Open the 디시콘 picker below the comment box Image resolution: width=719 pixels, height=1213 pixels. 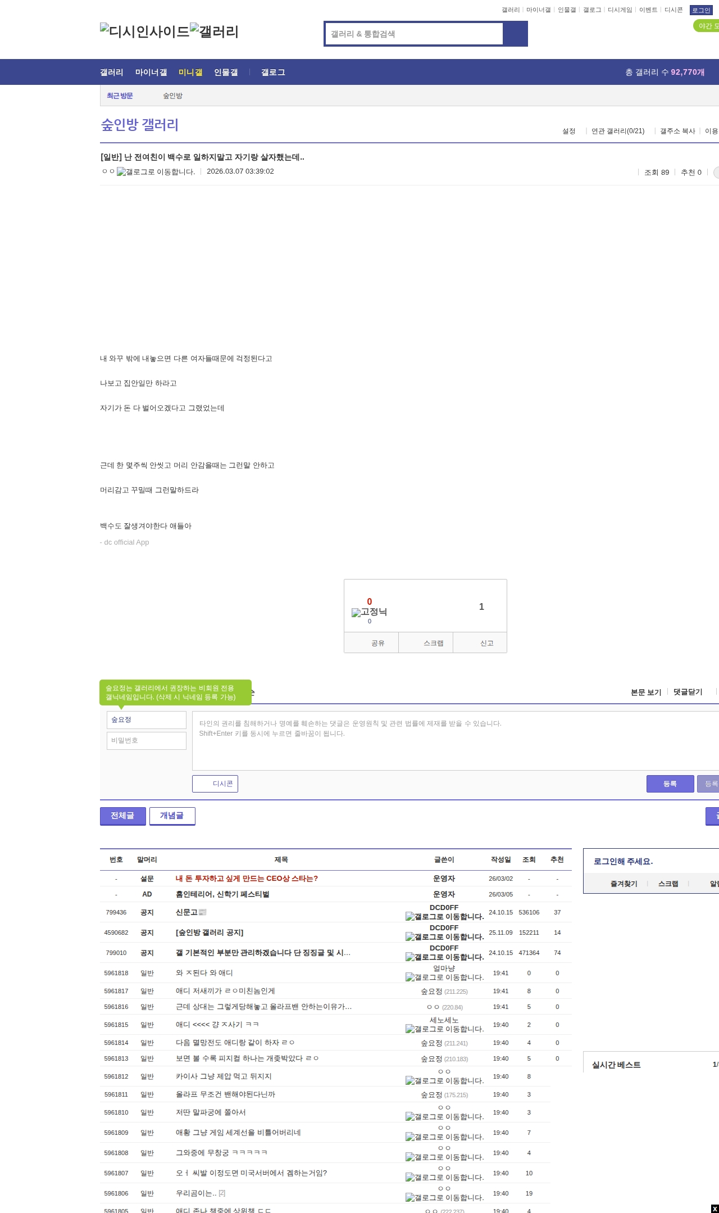(x=215, y=784)
